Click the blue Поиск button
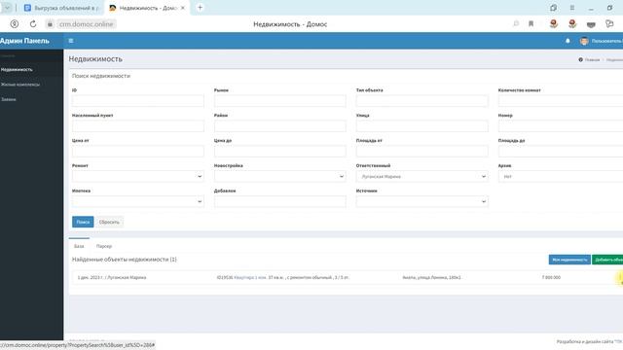 [x=83, y=222]
